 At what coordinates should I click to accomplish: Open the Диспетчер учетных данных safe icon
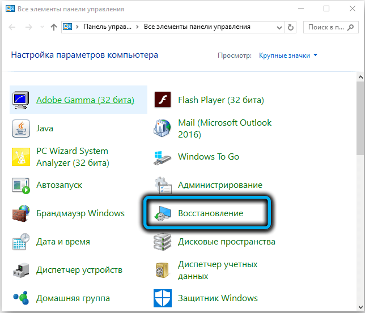(162, 270)
